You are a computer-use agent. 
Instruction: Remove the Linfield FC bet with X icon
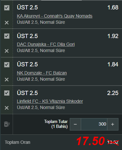tap(7, 108)
